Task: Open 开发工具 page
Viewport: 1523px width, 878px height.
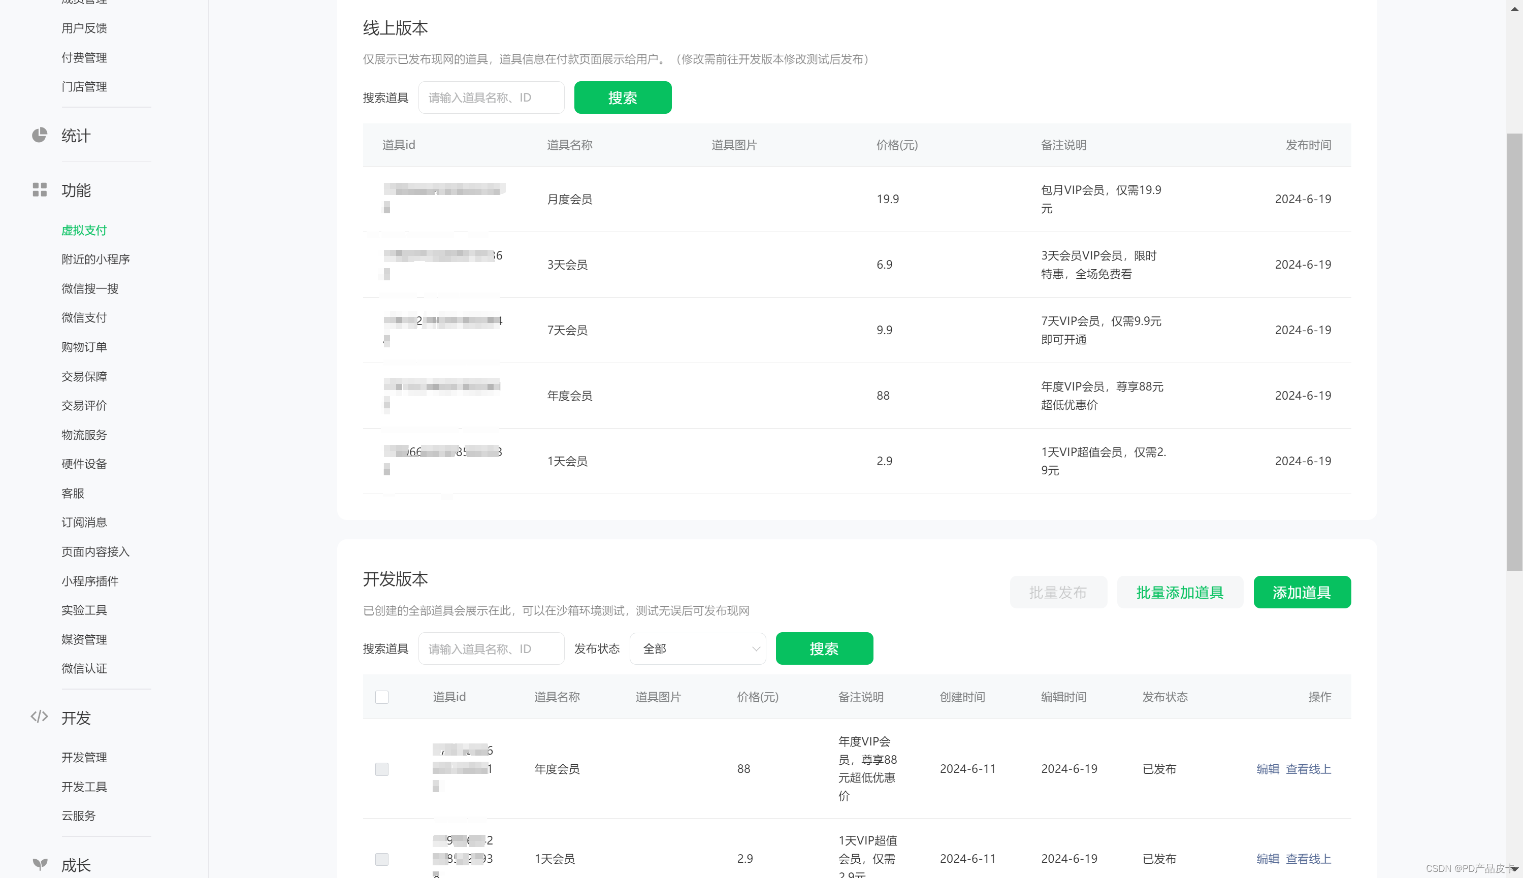Action: 84,787
